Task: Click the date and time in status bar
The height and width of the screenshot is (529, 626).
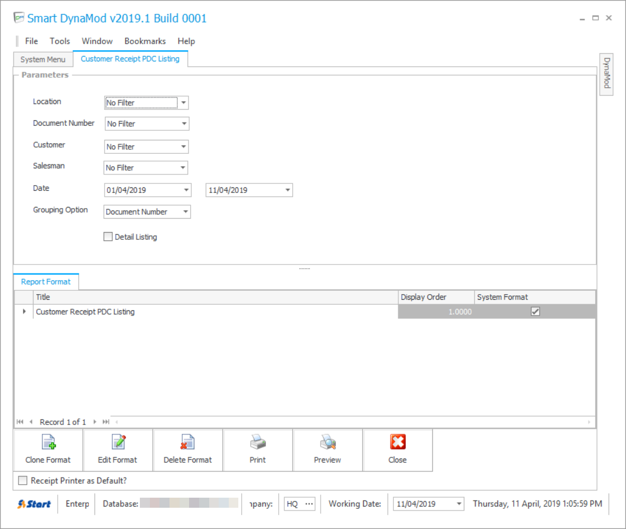Action: (538, 504)
